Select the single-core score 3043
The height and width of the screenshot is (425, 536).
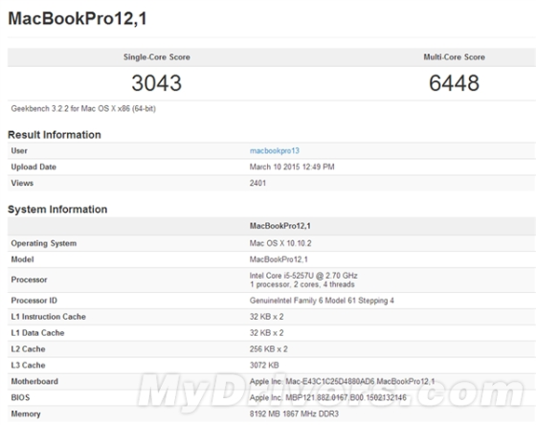pos(157,83)
